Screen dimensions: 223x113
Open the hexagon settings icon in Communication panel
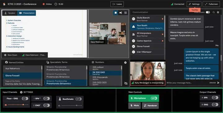[x=218, y=12]
